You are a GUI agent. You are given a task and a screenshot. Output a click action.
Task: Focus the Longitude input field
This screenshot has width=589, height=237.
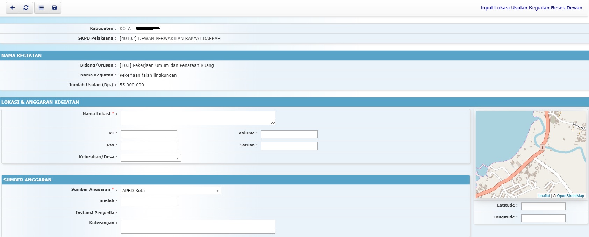tap(543, 218)
